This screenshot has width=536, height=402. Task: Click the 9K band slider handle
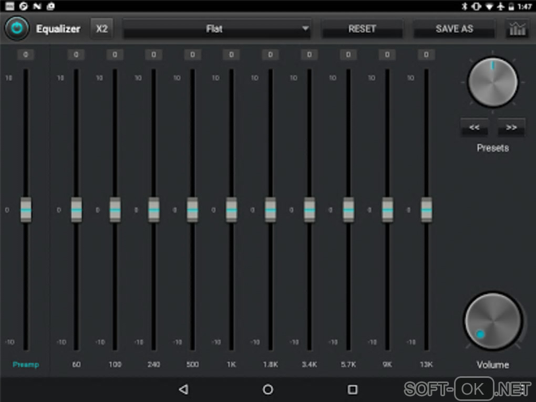point(387,210)
